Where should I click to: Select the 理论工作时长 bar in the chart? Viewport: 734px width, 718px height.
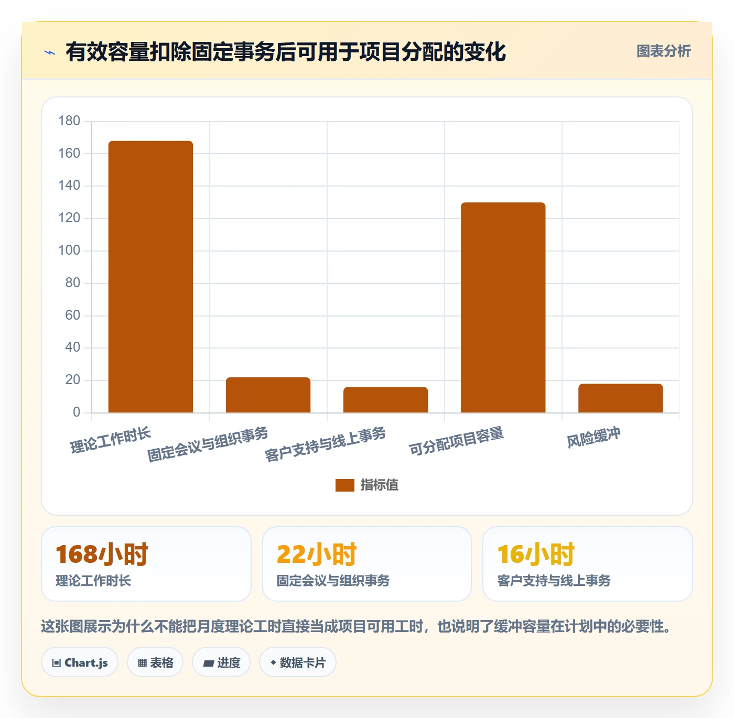point(150,277)
